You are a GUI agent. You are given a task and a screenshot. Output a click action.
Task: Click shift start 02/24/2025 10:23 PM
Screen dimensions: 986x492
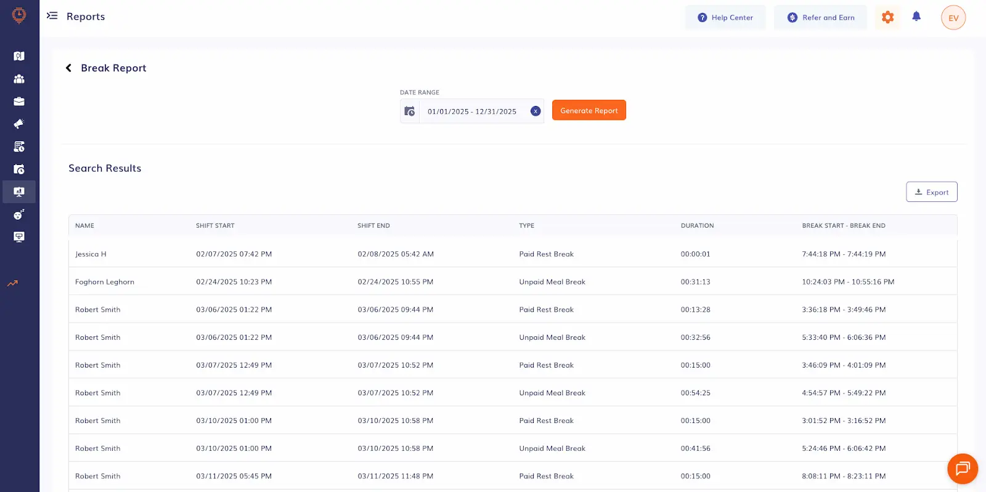coord(234,282)
